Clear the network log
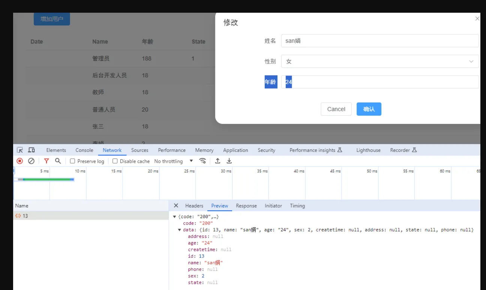 (x=31, y=161)
